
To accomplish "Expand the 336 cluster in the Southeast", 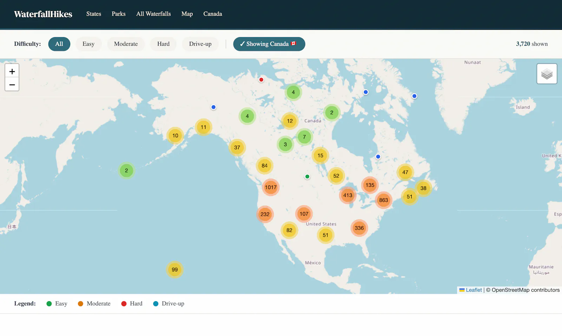I will click(359, 228).
